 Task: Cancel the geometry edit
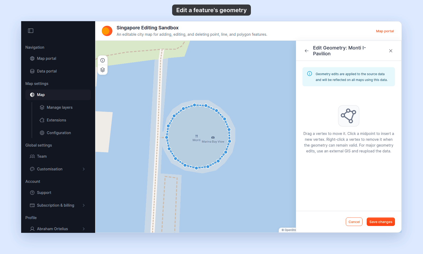click(x=354, y=222)
